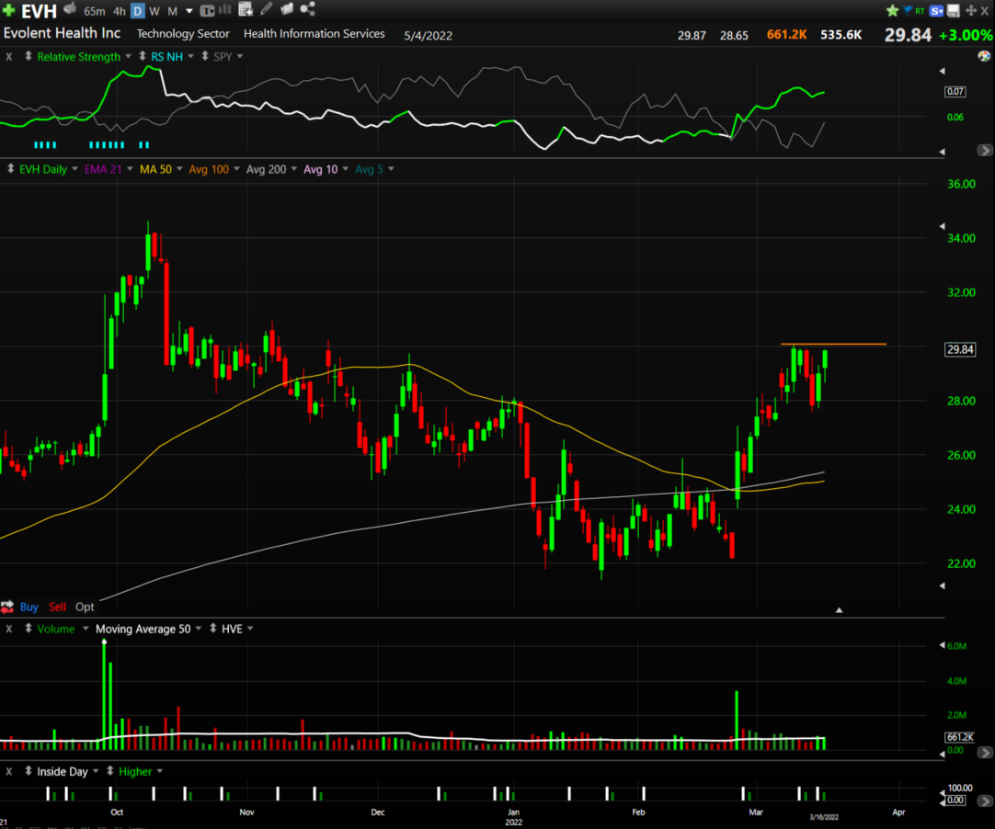The width and height of the screenshot is (995, 829).
Task: Click the orange horizontal resistance line
Action: (x=833, y=344)
